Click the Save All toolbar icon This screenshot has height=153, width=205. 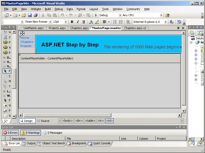click(x=36, y=15)
